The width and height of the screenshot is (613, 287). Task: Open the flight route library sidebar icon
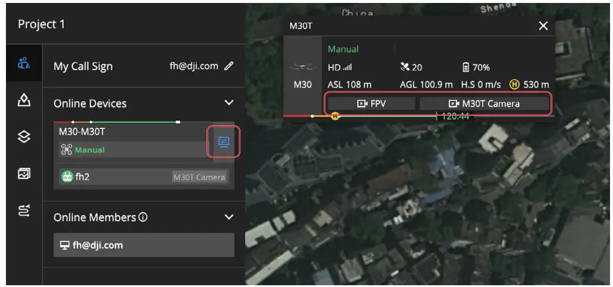[24, 210]
